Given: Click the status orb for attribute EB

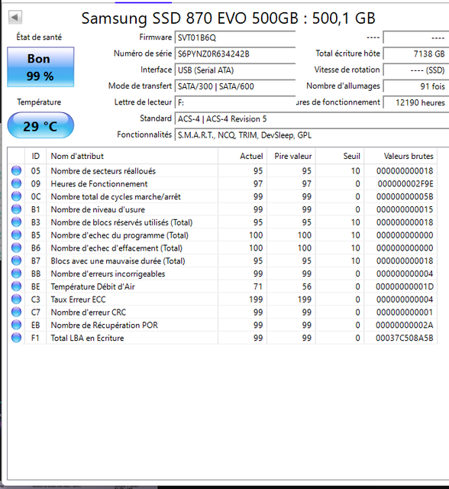Looking at the screenshot, I should pos(16,325).
